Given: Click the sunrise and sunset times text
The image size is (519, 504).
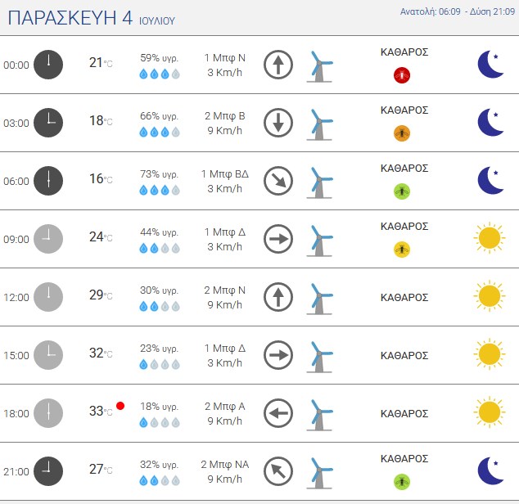Looking at the screenshot, I should pyautogui.click(x=458, y=11).
